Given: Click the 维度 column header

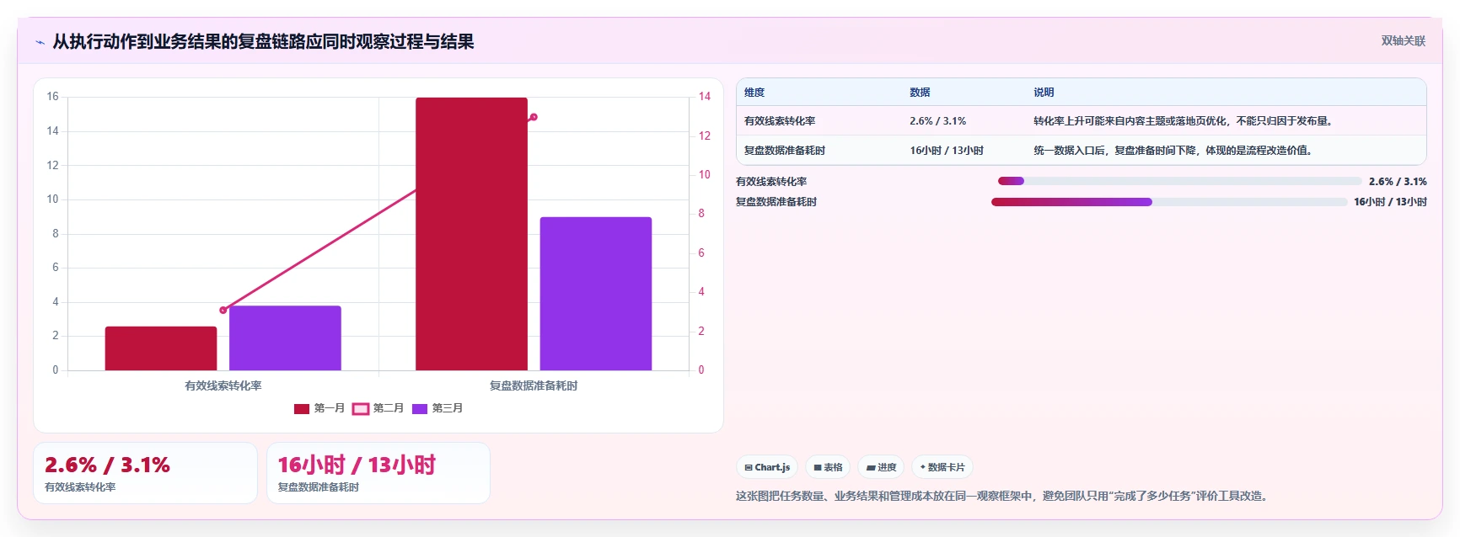Looking at the screenshot, I should pos(754,93).
